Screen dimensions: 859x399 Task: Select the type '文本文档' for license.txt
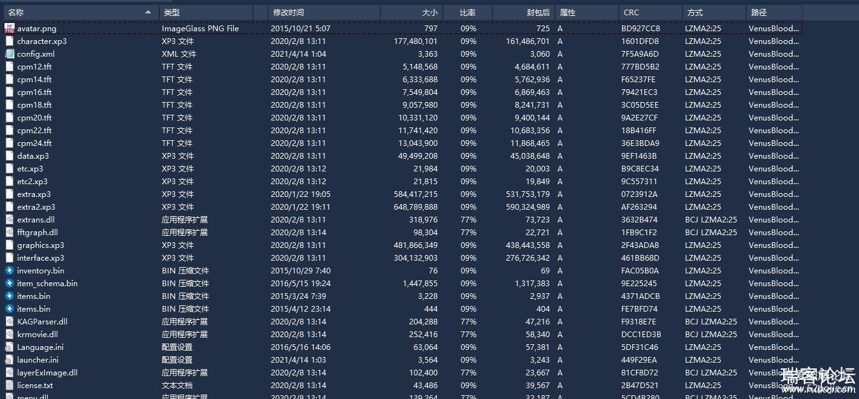(x=177, y=385)
